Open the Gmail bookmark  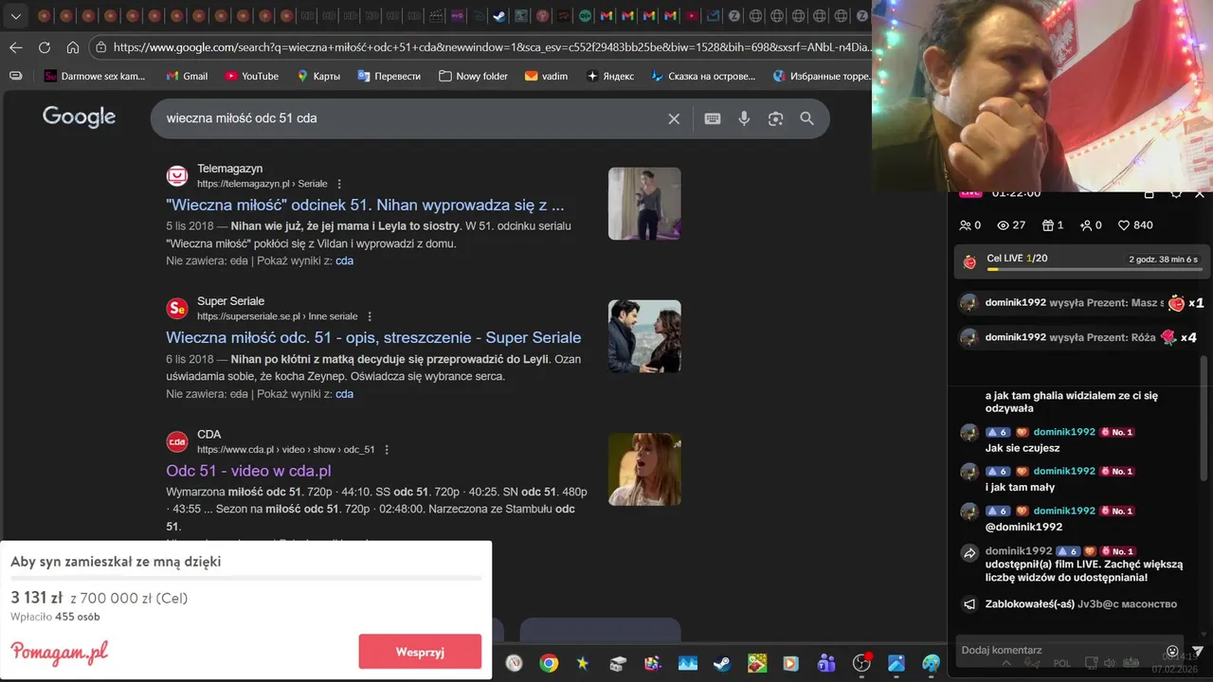click(x=186, y=76)
